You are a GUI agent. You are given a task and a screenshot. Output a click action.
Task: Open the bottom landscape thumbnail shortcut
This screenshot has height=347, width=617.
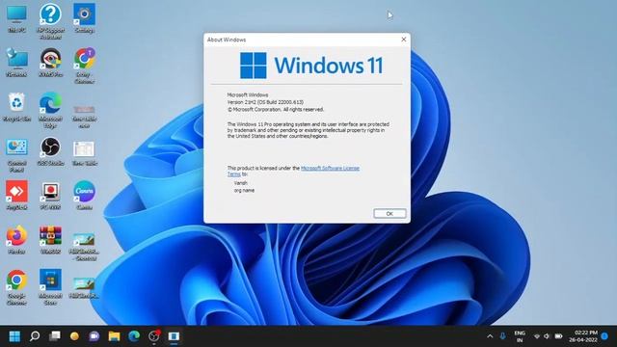point(84,288)
